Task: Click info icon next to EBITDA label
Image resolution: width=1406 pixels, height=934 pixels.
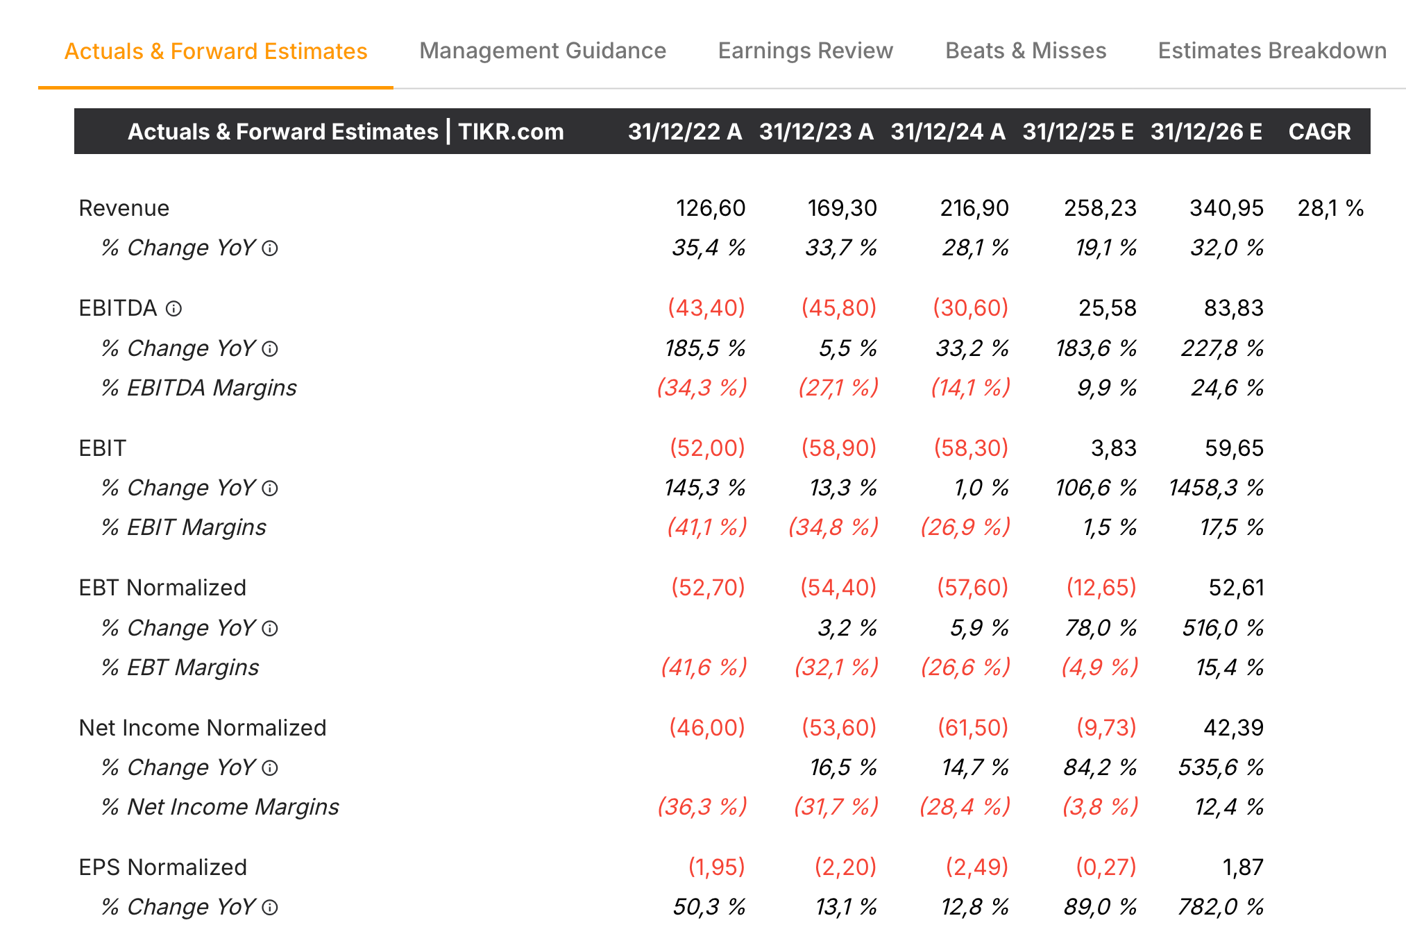Action: coord(173,309)
